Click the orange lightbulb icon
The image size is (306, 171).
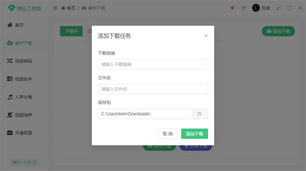pyautogui.click(x=232, y=8)
